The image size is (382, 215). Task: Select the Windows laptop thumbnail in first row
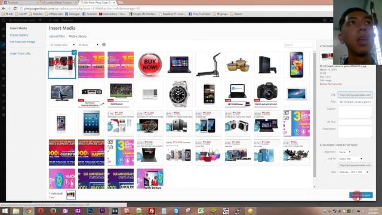click(x=179, y=64)
